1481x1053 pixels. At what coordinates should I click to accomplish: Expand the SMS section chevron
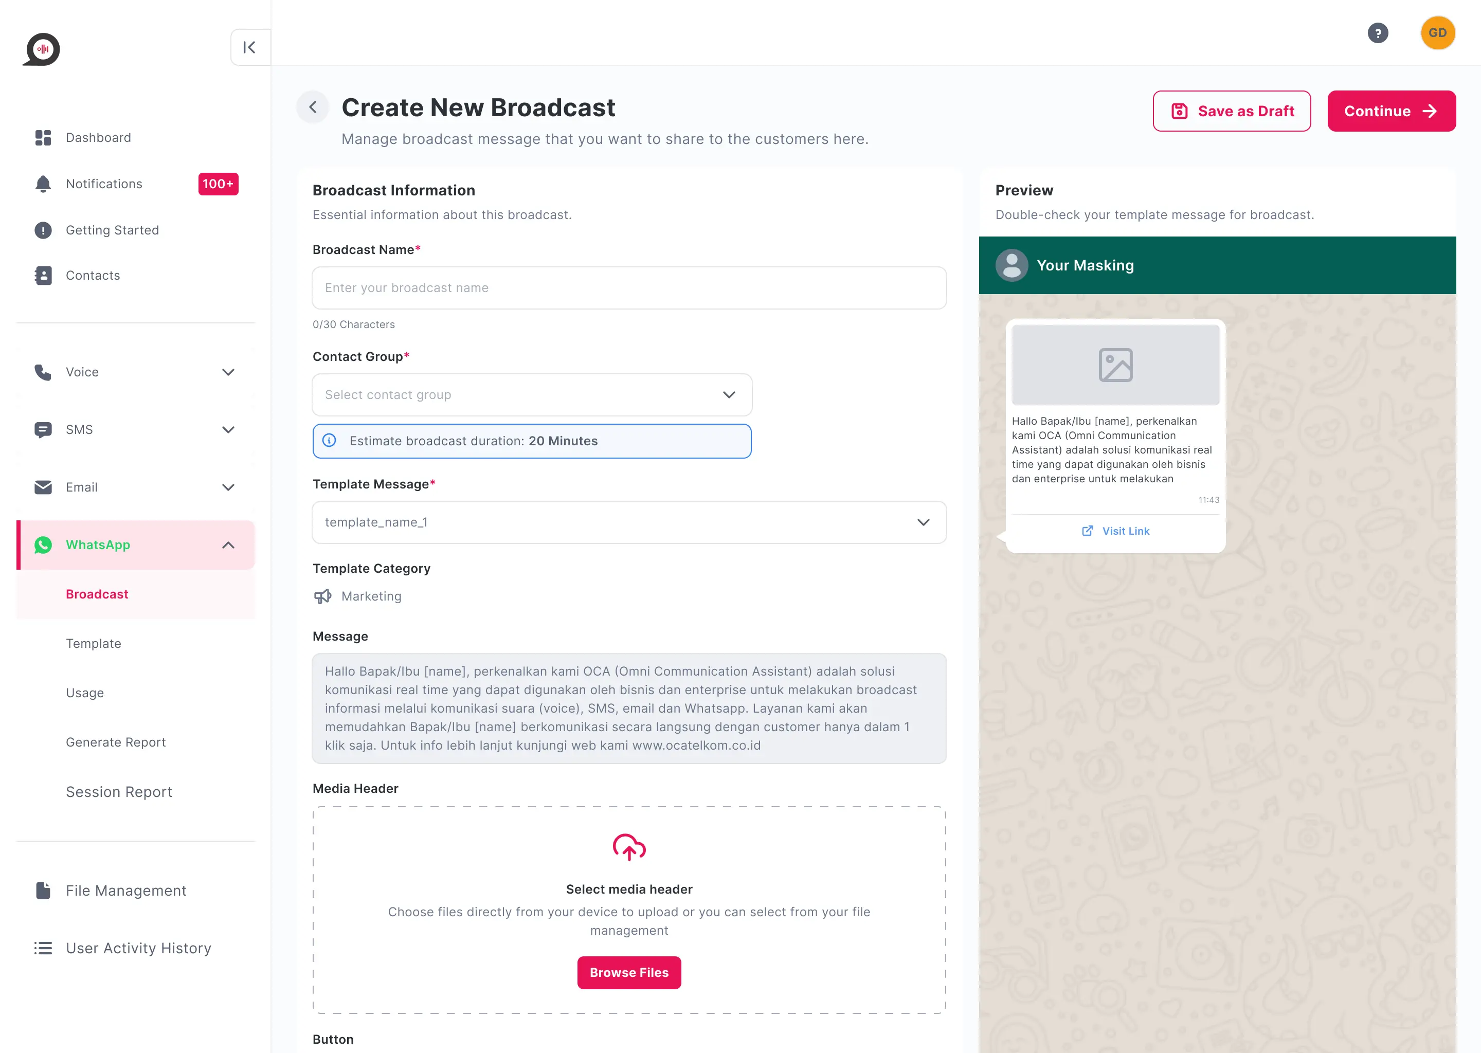tap(228, 430)
